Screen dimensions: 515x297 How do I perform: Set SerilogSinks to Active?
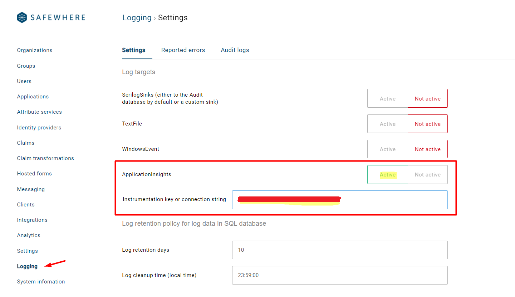tap(387, 98)
